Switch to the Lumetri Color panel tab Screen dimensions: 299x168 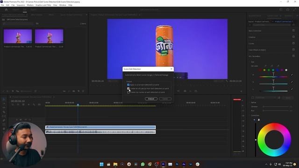pyautogui.click(x=272, y=16)
